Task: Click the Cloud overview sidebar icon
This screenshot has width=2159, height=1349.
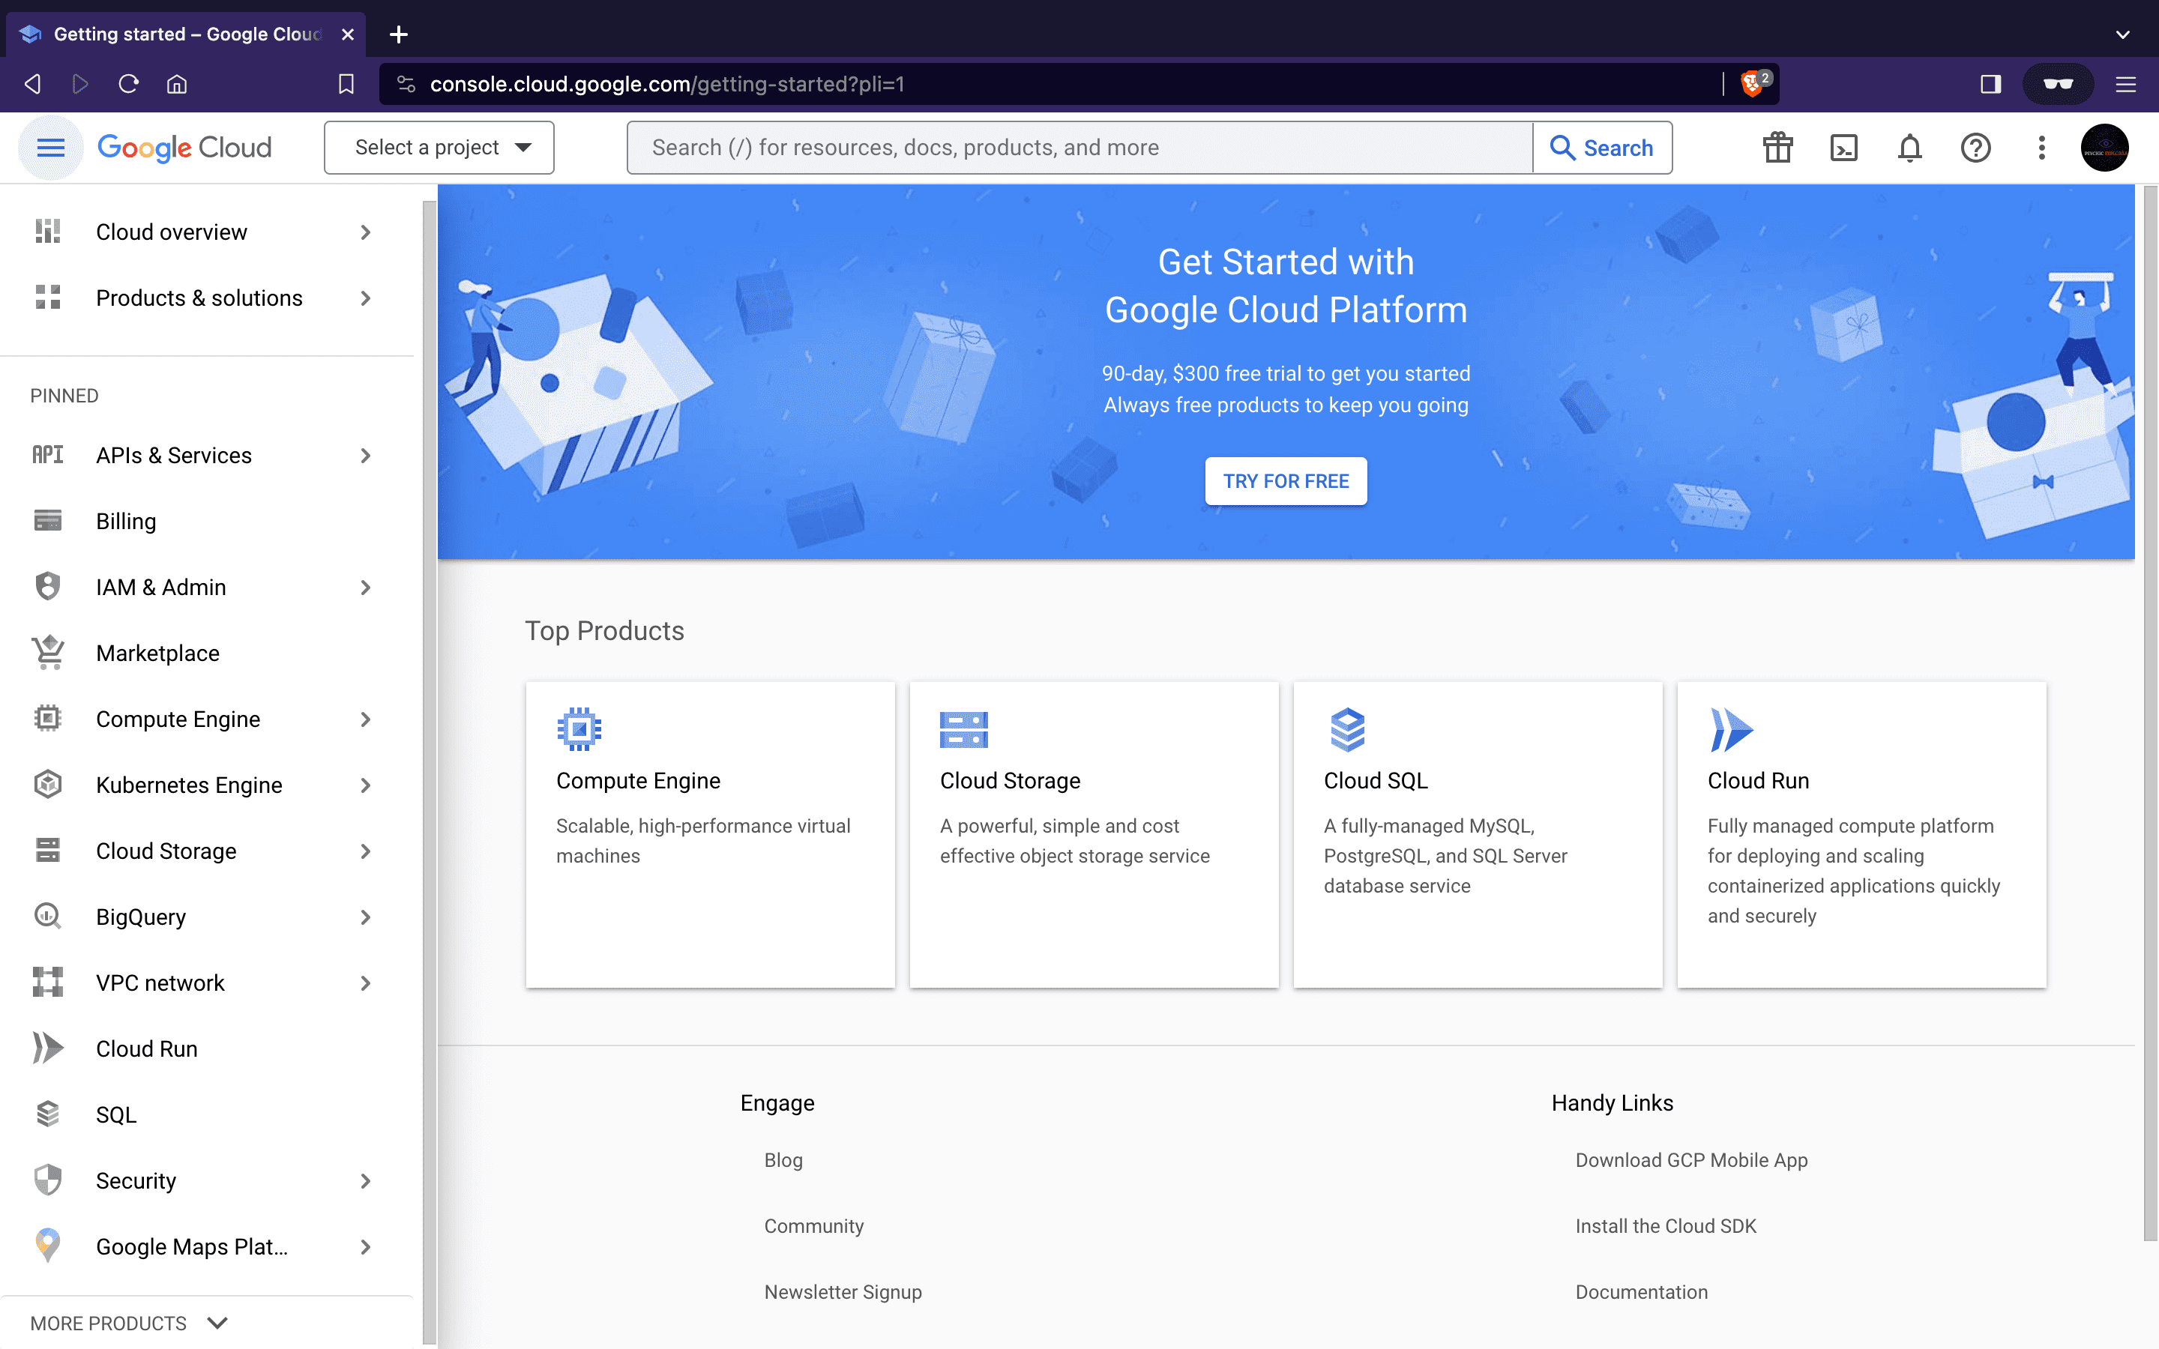Action: point(47,232)
